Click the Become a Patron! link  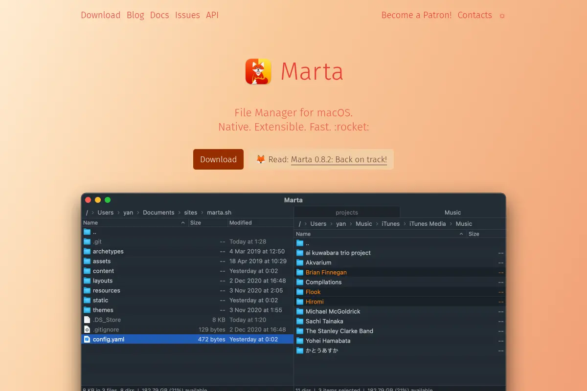417,15
